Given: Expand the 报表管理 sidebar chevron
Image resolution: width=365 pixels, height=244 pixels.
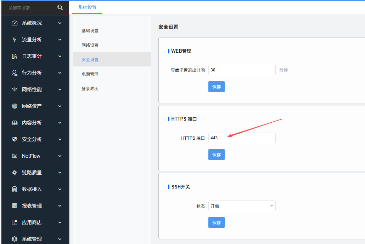Looking at the screenshot, I should (x=60, y=206).
